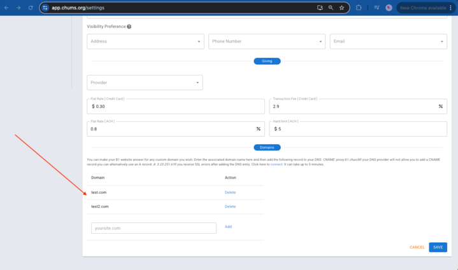Bookmark this page with the star icon
Viewport: 458px width, 270px height.
(x=342, y=8)
